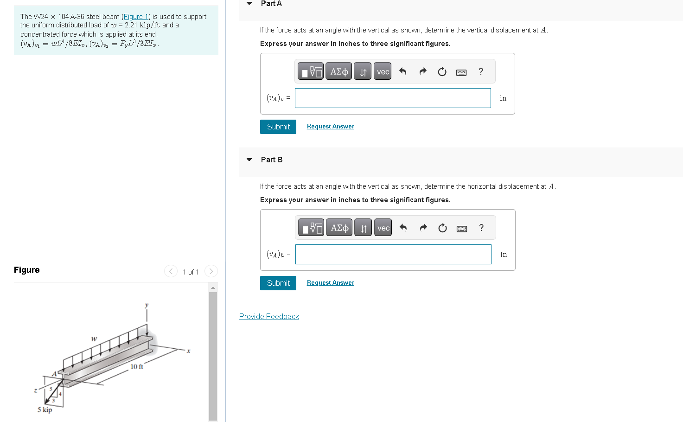
Task: Open the math template palette in Part A
Action: click(310, 71)
